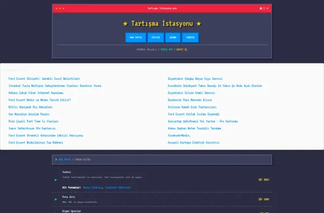324x213 pixels.
Task: Open link Erzincan Kemah Gıda Toptancıları
Action: pos(192,107)
